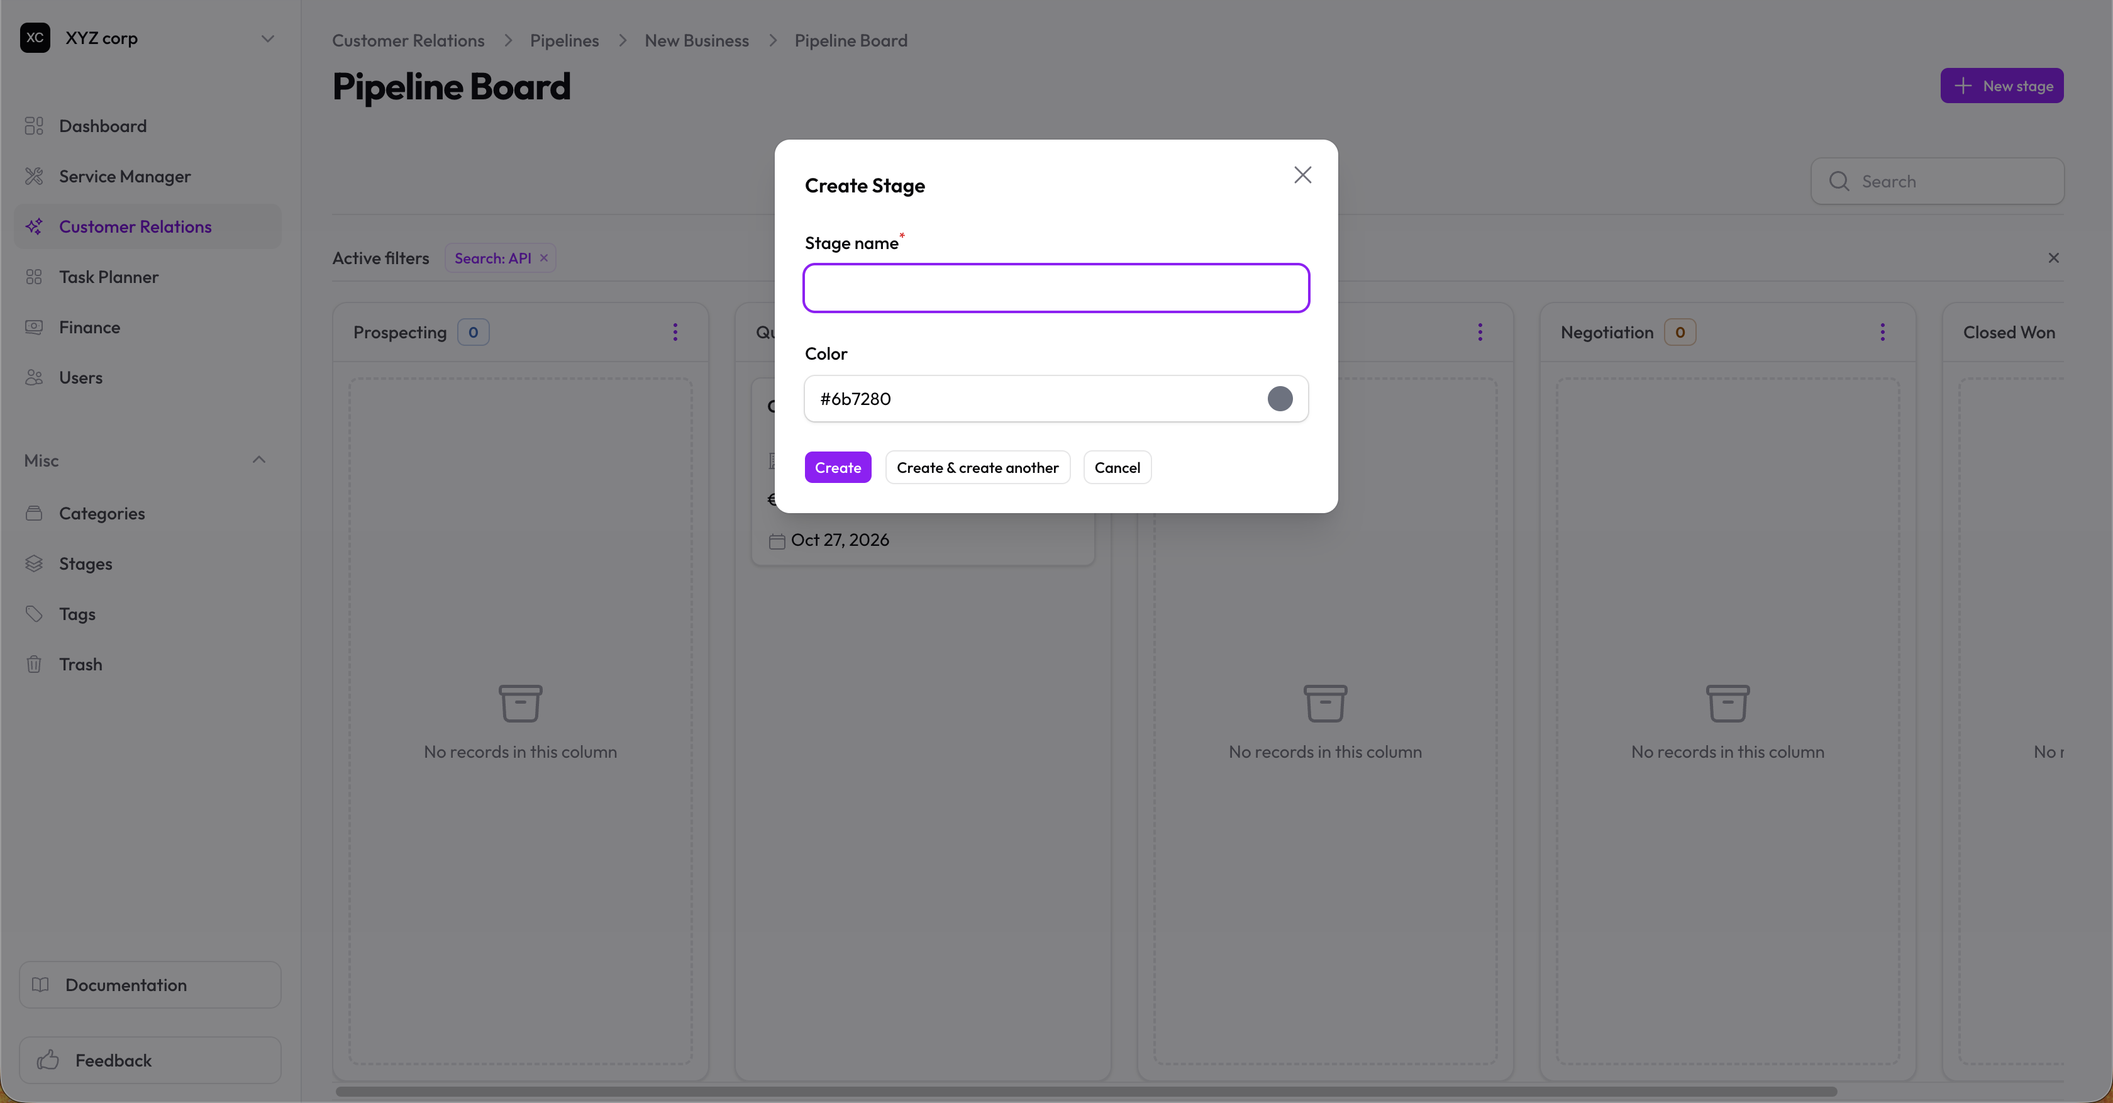Click the Finance banknote icon
The width and height of the screenshot is (2113, 1103).
33,327
